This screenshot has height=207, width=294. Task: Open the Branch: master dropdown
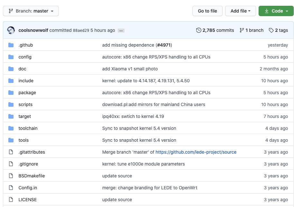[31, 11]
